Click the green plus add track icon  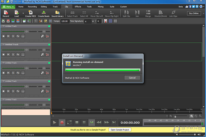pos(13,21)
